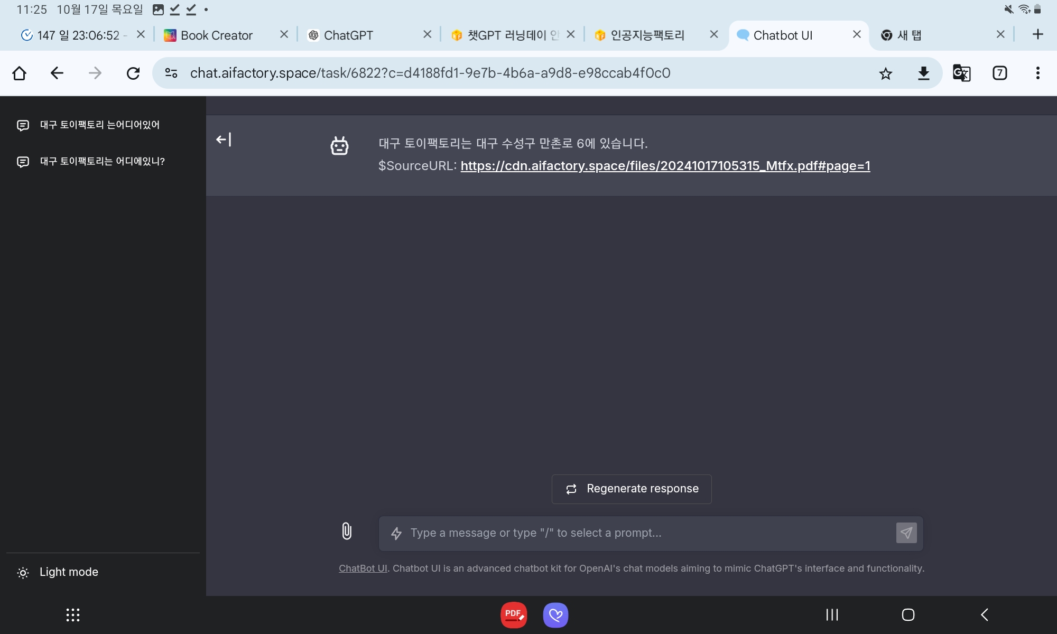The height and width of the screenshot is (634, 1057).
Task: Go to the browser home icon
Action: [20, 73]
